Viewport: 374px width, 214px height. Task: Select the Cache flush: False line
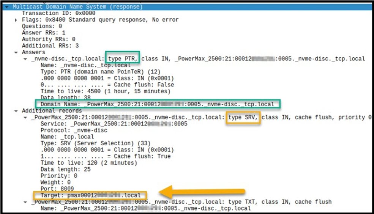(107, 85)
